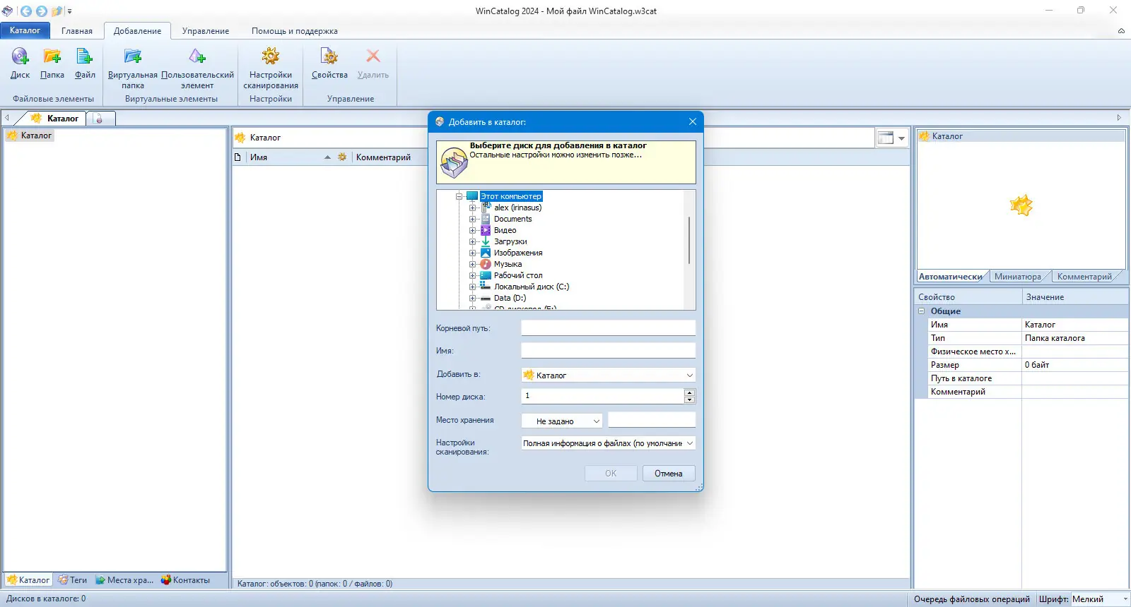Collapse the Общие properties group
The height and width of the screenshot is (607, 1131).
922,311
